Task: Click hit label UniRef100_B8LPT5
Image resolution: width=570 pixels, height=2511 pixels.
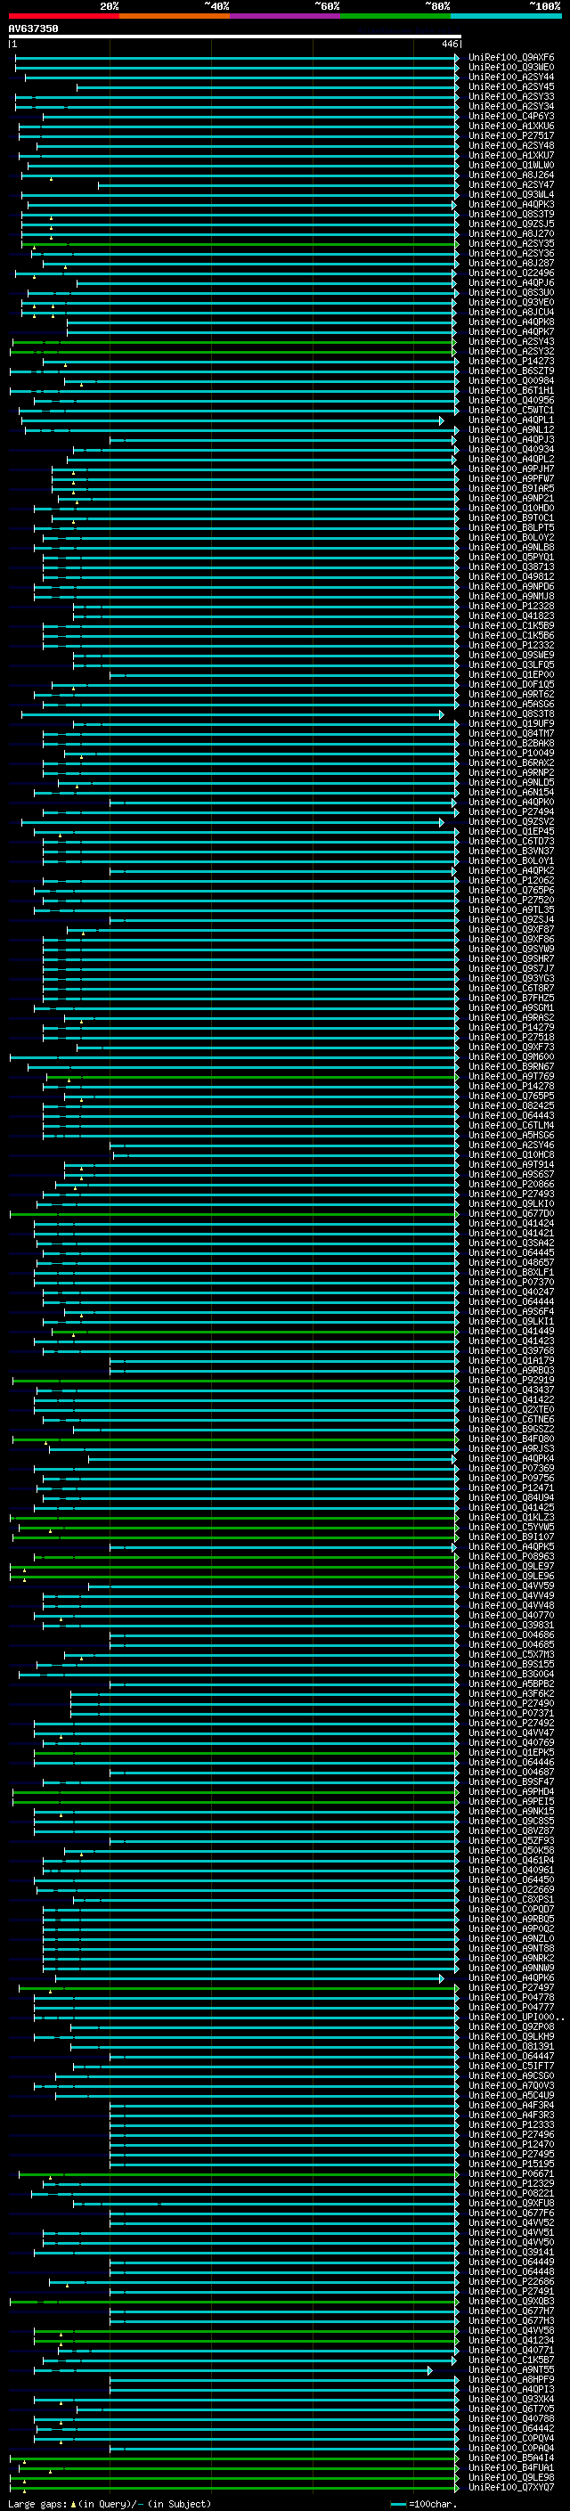Action: (511, 528)
